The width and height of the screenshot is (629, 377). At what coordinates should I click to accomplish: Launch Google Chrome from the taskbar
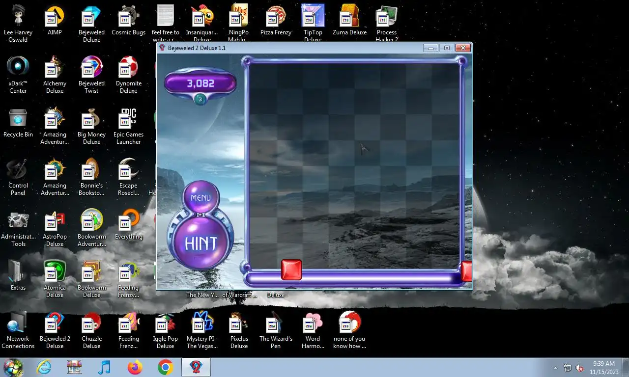click(165, 367)
